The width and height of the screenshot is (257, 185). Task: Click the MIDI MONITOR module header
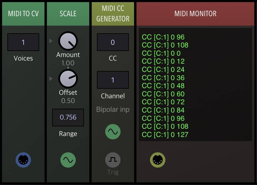pyautogui.click(x=195, y=14)
